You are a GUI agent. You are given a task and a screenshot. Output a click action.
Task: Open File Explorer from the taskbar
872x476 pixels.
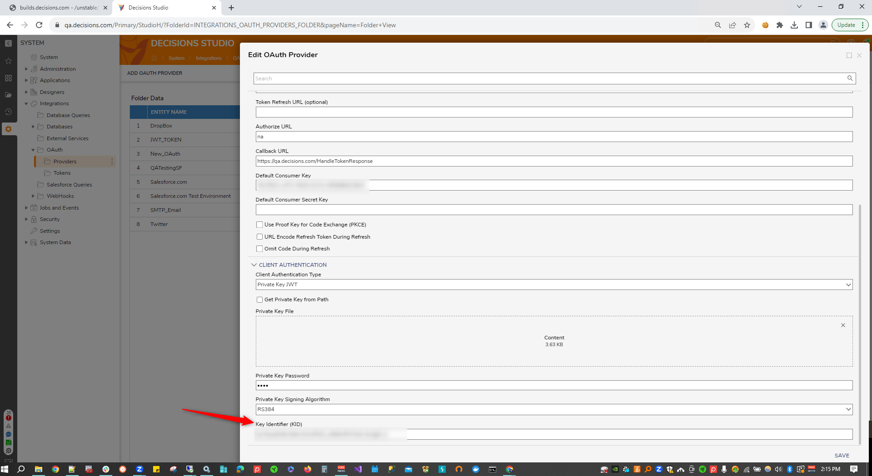(x=39, y=469)
